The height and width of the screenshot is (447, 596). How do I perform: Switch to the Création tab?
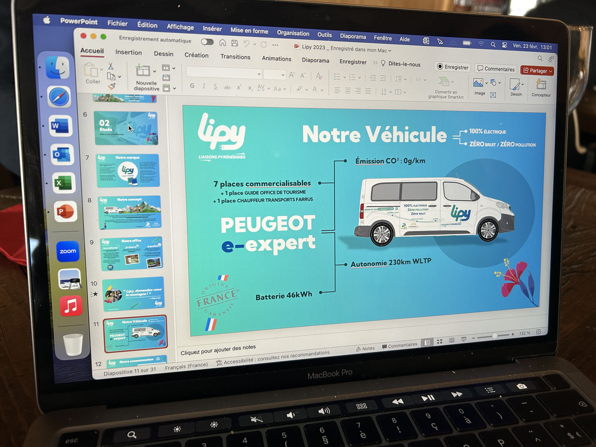[x=196, y=55]
